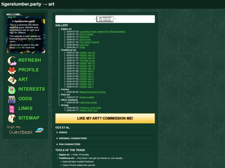Open the Artfight day 20 link
This screenshot has height=168, width=225.
pos(87,58)
